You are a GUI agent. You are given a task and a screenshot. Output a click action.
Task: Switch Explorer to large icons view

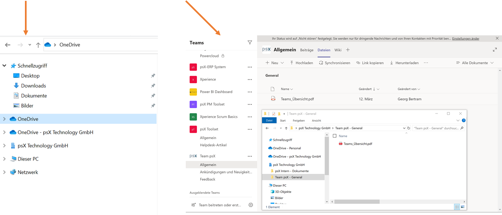click(463, 207)
